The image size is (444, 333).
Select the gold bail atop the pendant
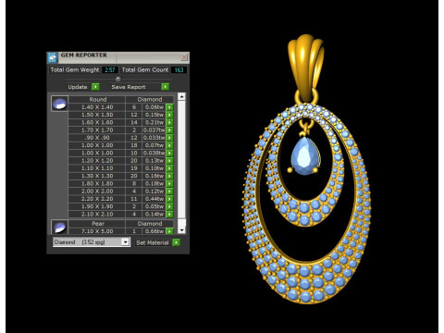(x=306, y=67)
